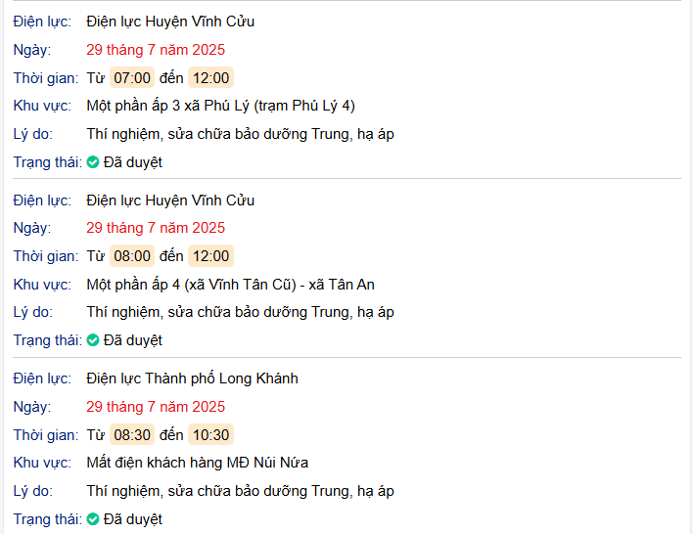Screen dimensions: 693x534
Task: Click 'Đã duyệt' status in the Tân An entry
Action: (133, 340)
